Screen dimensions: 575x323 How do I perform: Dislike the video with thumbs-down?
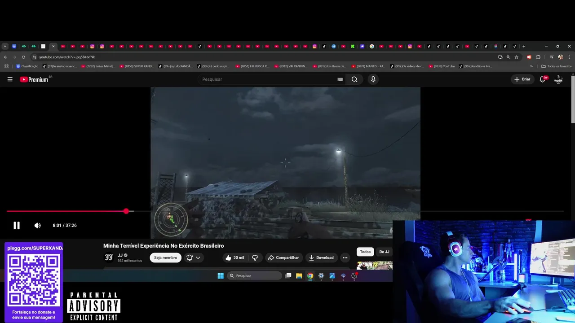255,258
